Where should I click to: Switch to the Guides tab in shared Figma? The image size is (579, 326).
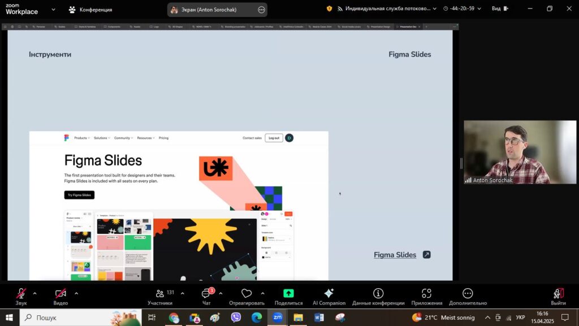point(60,27)
